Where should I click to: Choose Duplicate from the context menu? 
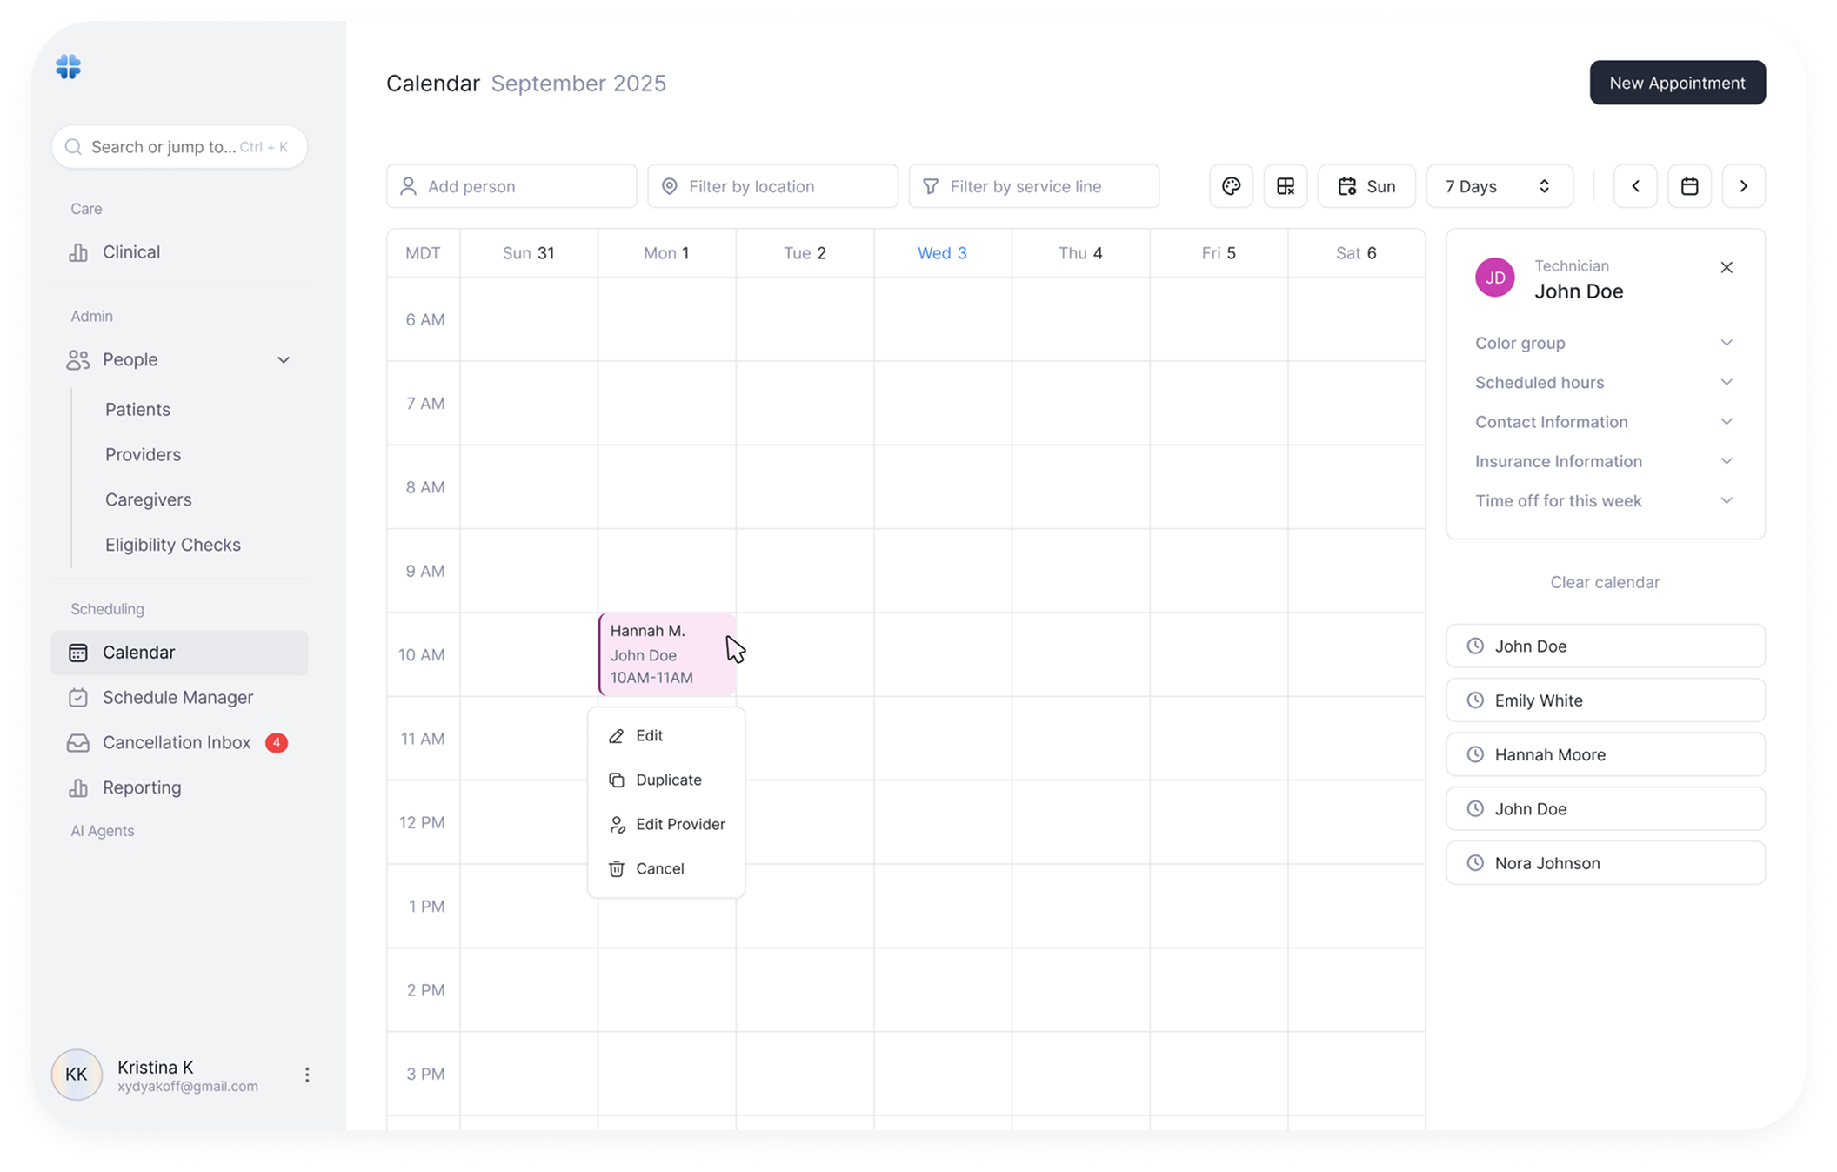(x=669, y=780)
